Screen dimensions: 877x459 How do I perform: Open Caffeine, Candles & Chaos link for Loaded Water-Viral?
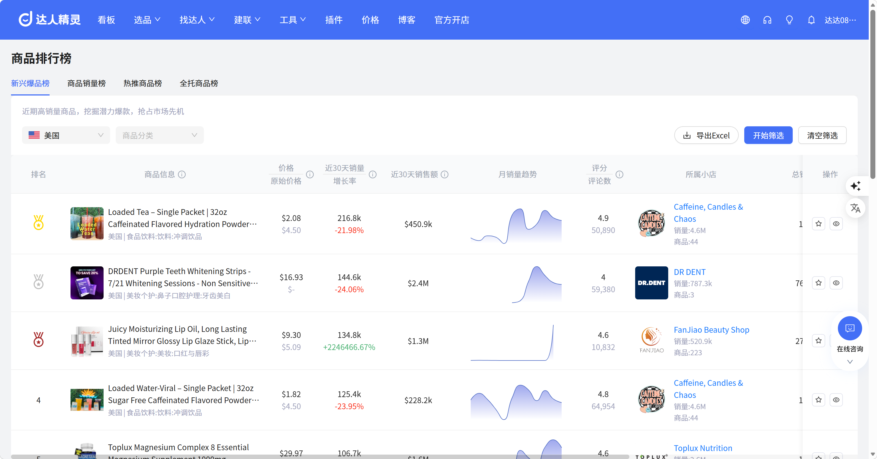[x=708, y=389]
